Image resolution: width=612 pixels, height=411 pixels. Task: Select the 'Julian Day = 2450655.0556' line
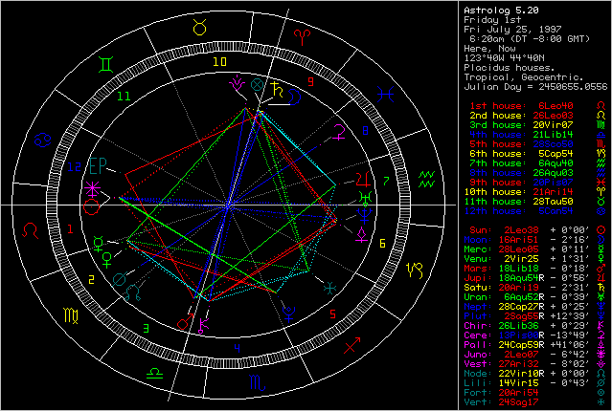point(535,87)
